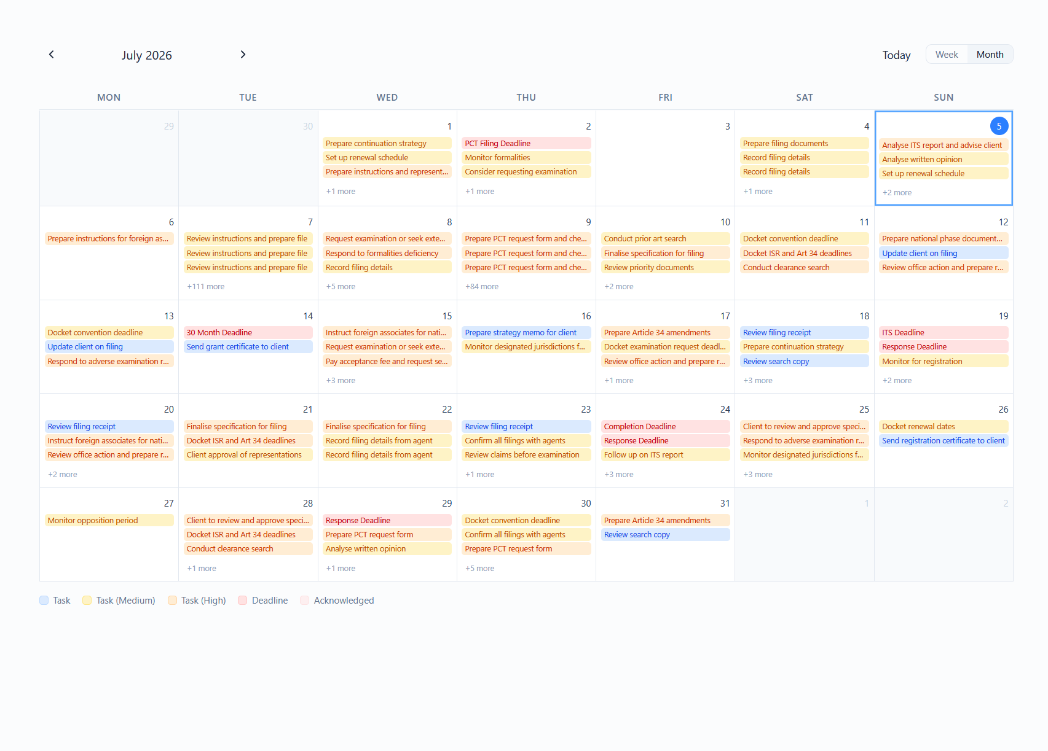Screen dimensions: 1048x751
Task: Show +2 more on July 20
Action: (x=63, y=475)
